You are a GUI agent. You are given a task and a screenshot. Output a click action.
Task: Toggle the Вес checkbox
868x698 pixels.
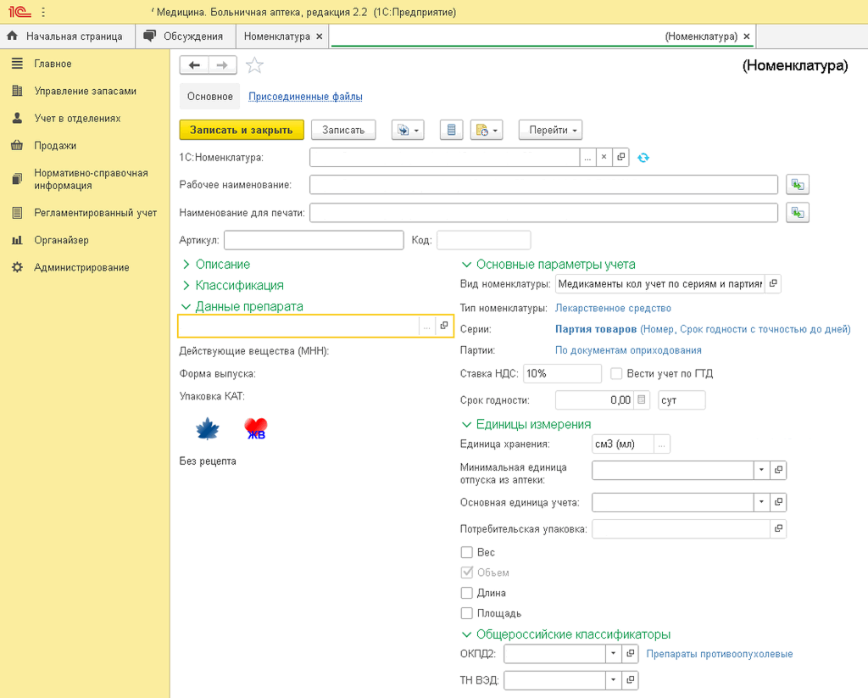(467, 552)
